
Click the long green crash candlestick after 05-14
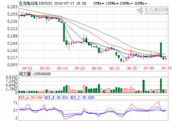(x=64, y=32)
